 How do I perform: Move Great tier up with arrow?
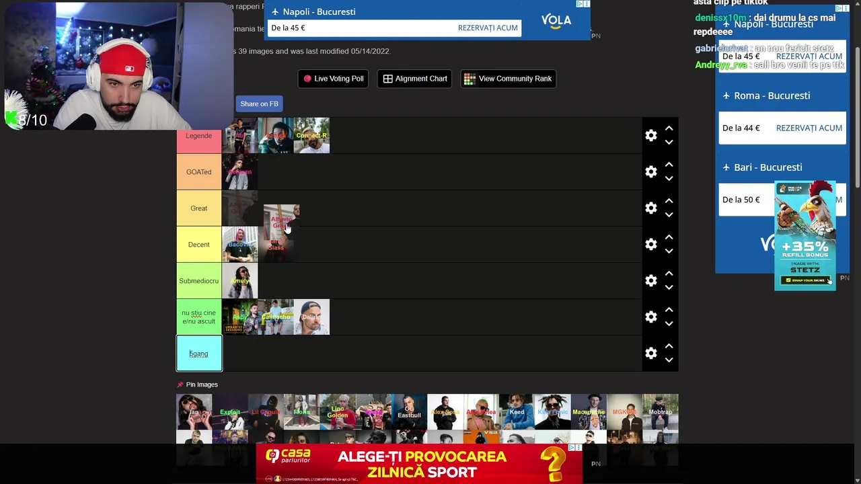(x=669, y=201)
